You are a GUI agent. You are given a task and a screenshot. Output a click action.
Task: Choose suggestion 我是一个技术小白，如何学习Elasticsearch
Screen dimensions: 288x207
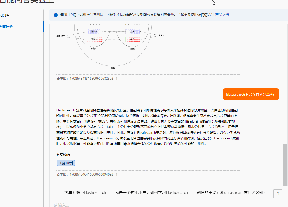pyautogui.click(x=151, y=192)
